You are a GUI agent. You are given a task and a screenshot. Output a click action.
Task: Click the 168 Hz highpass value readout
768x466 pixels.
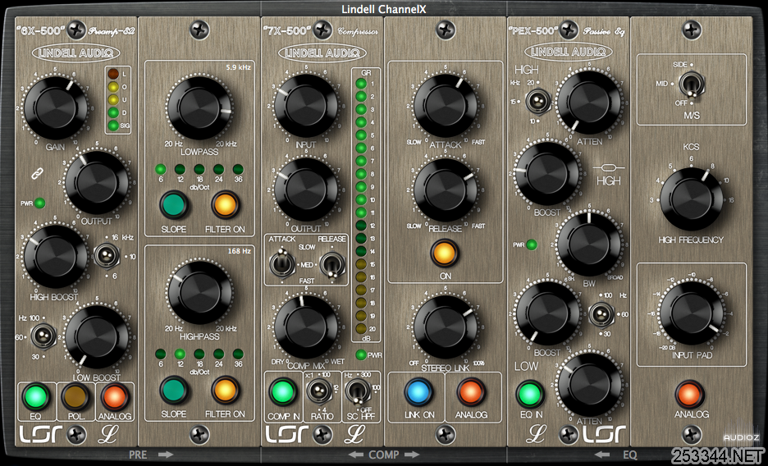(x=239, y=251)
